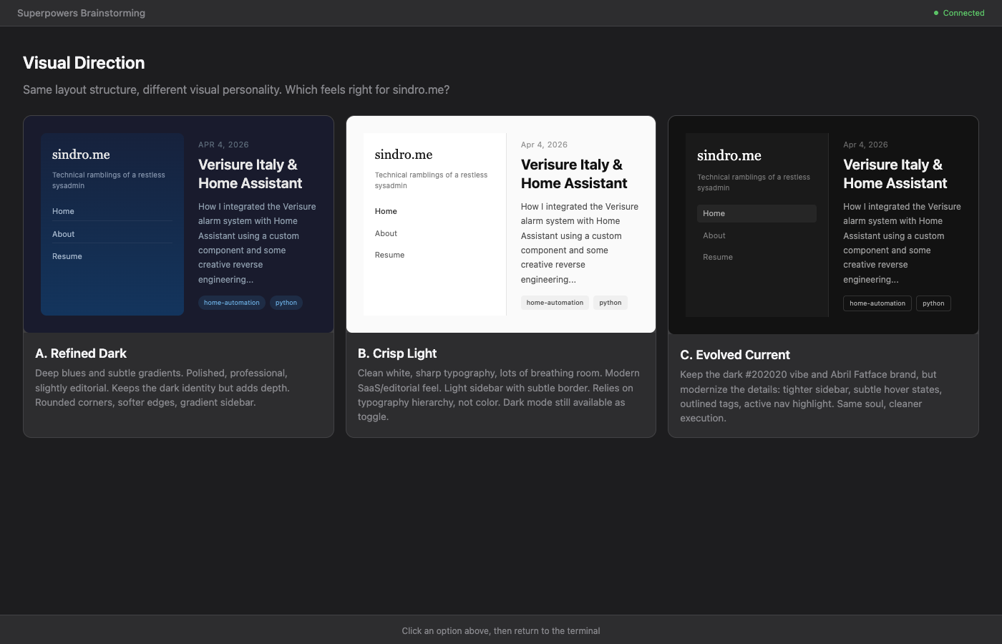Select the A. Refined Dark option title
The height and width of the screenshot is (644, 1002).
(81, 353)
